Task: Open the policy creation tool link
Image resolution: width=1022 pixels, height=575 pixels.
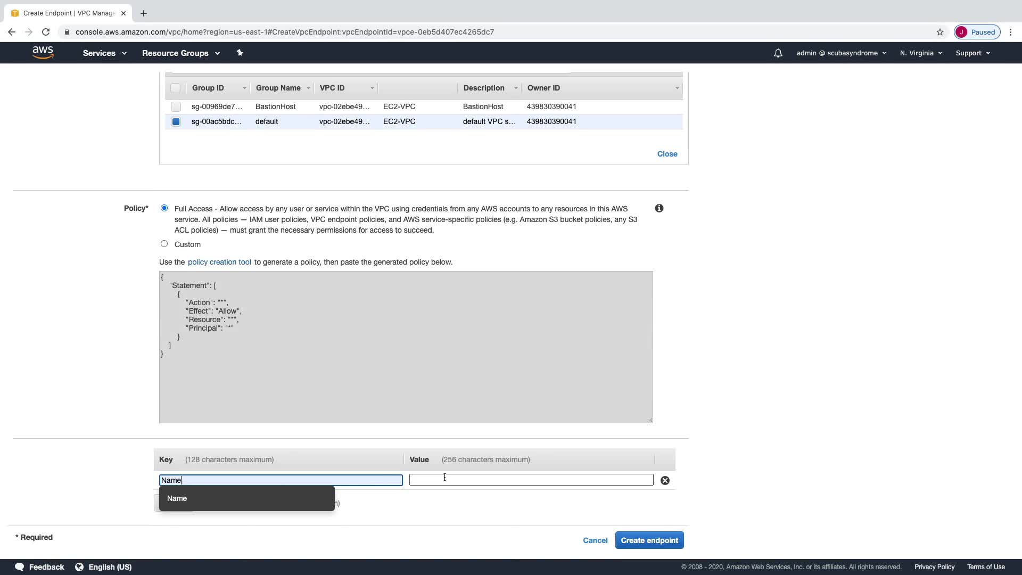Action: click(219, 262)
